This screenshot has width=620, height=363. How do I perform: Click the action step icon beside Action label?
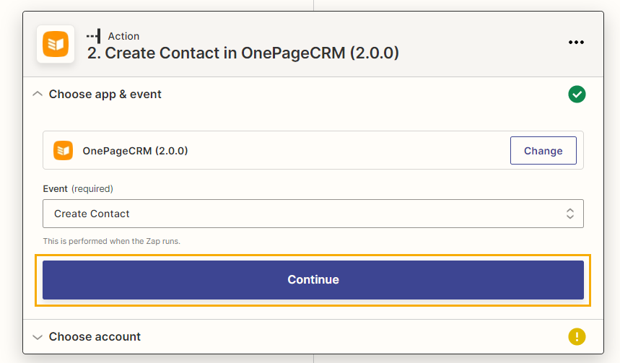[x=94, y=36]
